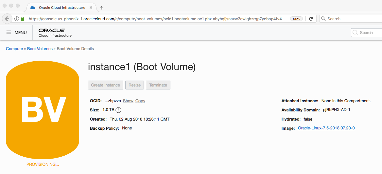
Task: Click the 1.0 TB size value
Action: [x=108, y=110]
